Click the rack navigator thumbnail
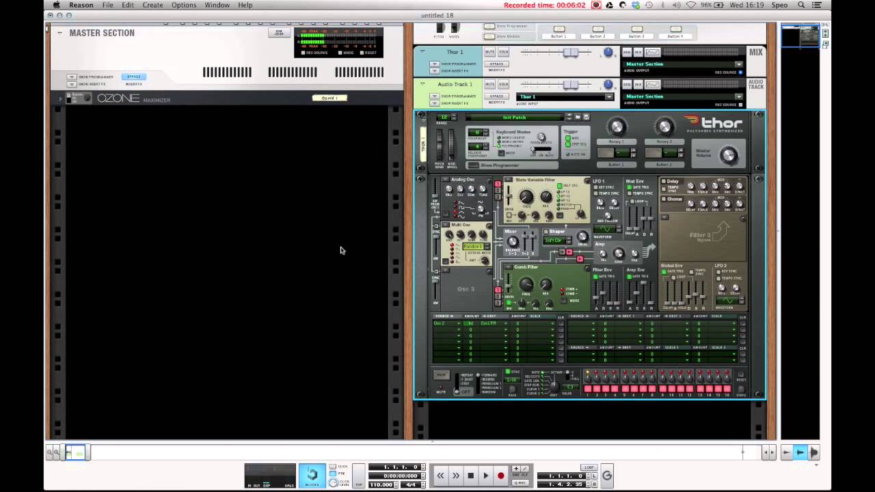This screenshot has width=875, height=492. coord(800,36)
